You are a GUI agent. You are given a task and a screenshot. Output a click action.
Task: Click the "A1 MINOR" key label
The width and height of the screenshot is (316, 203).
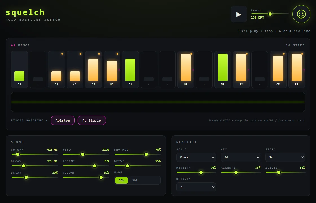point(20,45)
